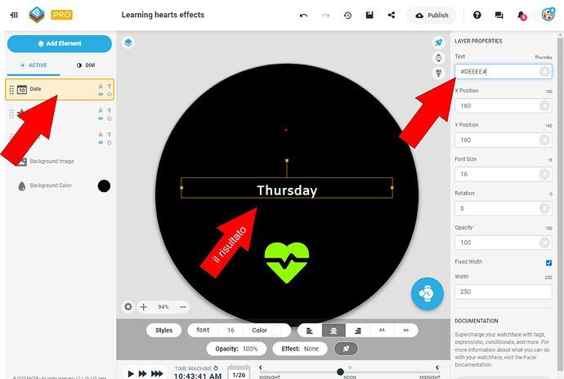Open the Date layer filter icon
Screen dimensions: 564x379
pos(110,86)
